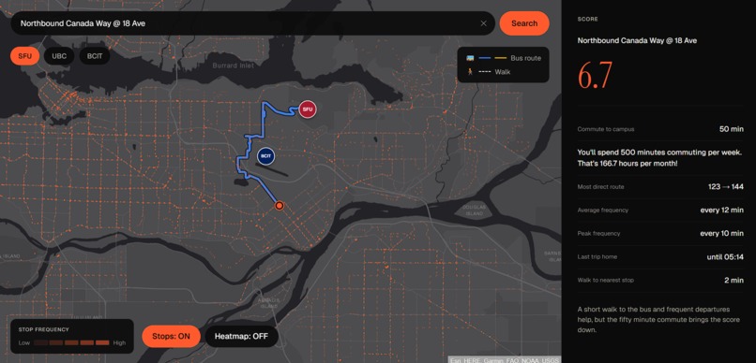
Task: Click the bus icon in the legend
Action: pyautogui.click(x=470, y=58)
